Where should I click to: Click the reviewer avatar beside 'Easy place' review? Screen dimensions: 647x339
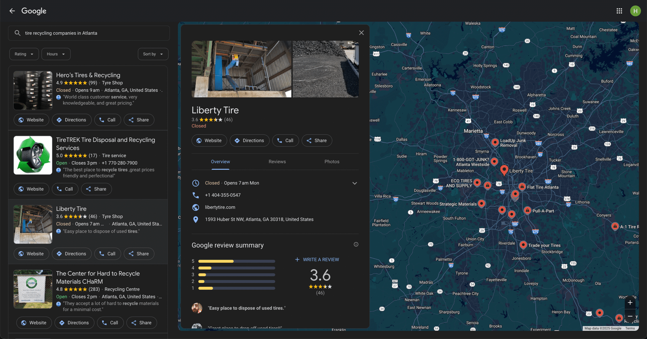tap(197, 308)
